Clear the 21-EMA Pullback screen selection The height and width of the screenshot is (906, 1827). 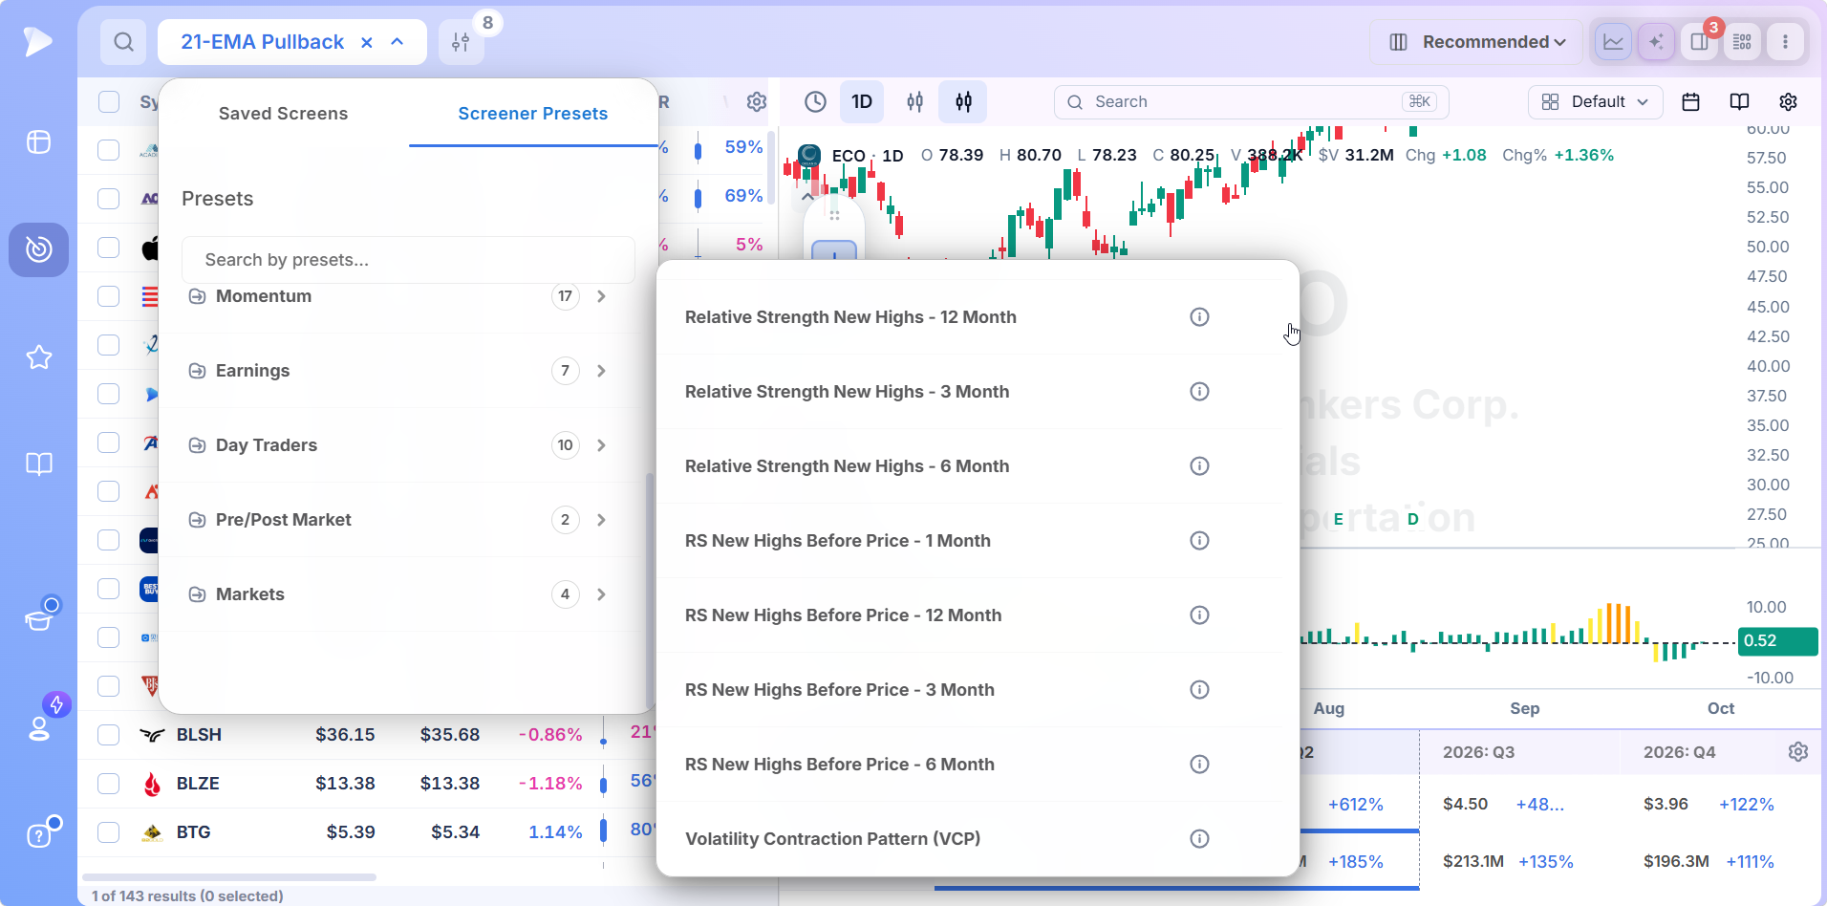[x=366, y=42]
